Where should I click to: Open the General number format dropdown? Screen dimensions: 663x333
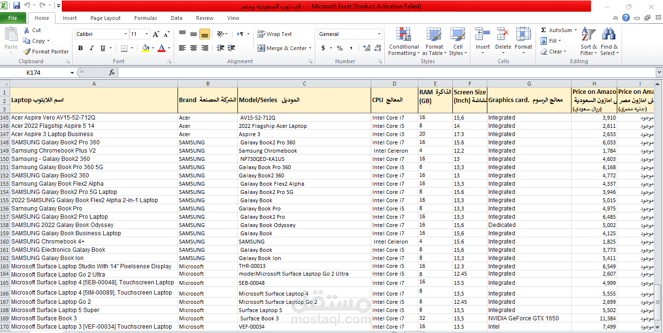379,34
